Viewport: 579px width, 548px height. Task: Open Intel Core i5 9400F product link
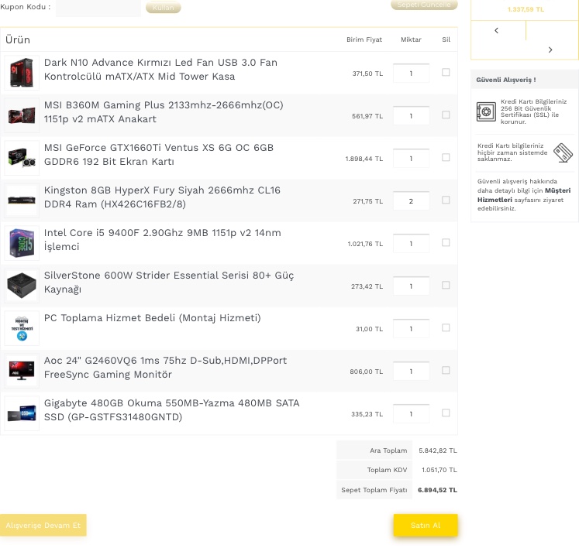pos(163,239)
